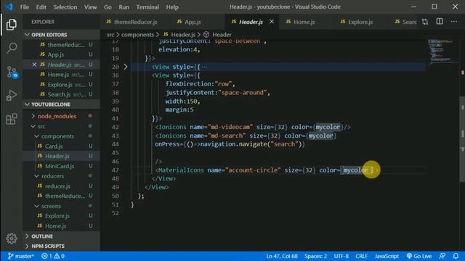Click the components breadcrumb
465x261 pixels.
pos(137,35)
